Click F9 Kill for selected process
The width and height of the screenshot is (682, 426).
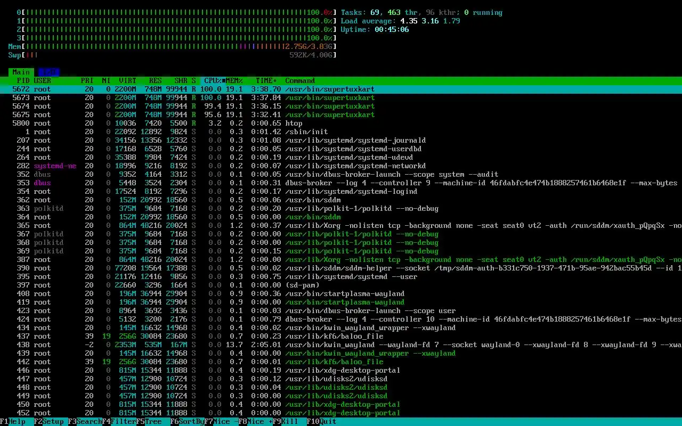[x=290, y=421]
